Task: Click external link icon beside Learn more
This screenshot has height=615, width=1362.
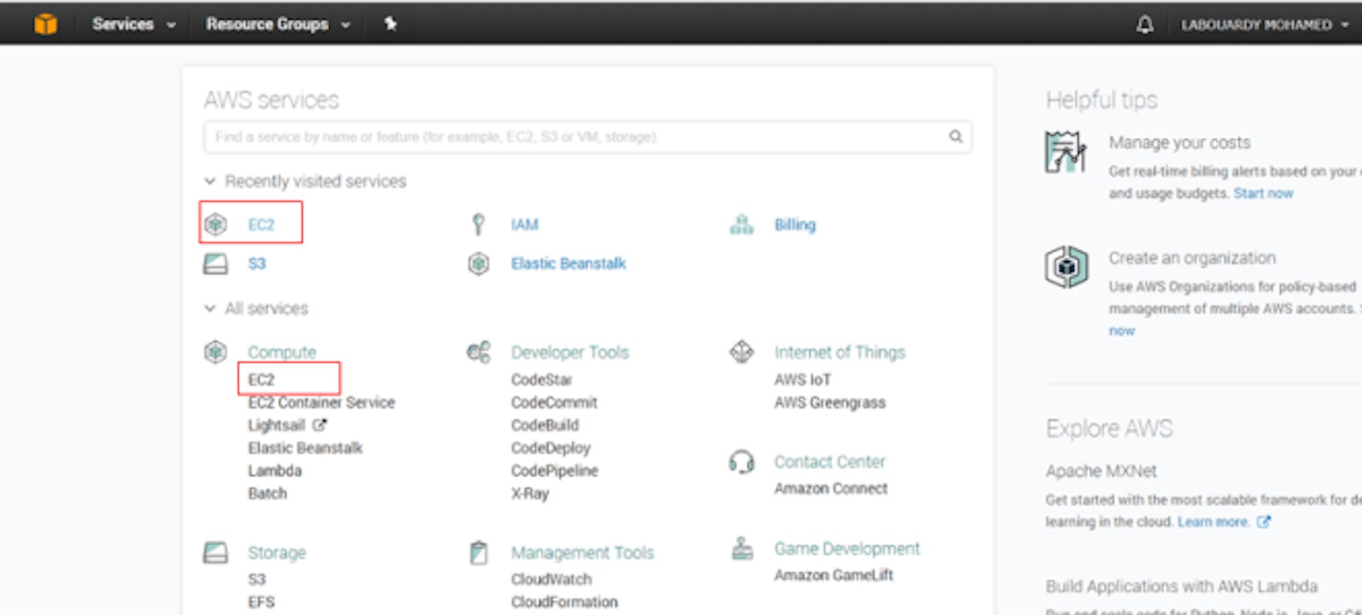Action: (x=1263, y=521)
